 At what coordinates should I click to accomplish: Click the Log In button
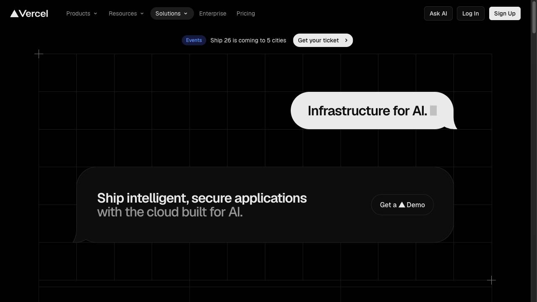(471, 13)
